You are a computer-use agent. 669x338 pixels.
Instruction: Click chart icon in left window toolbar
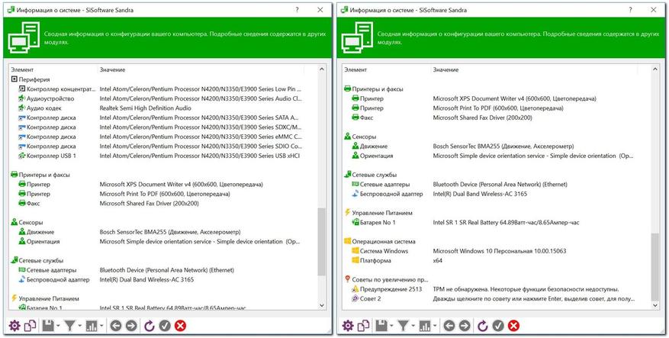[92, 326]
